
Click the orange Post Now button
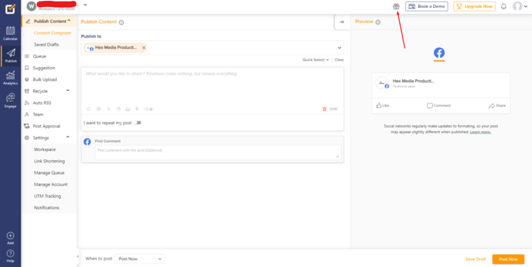point(508,259)
